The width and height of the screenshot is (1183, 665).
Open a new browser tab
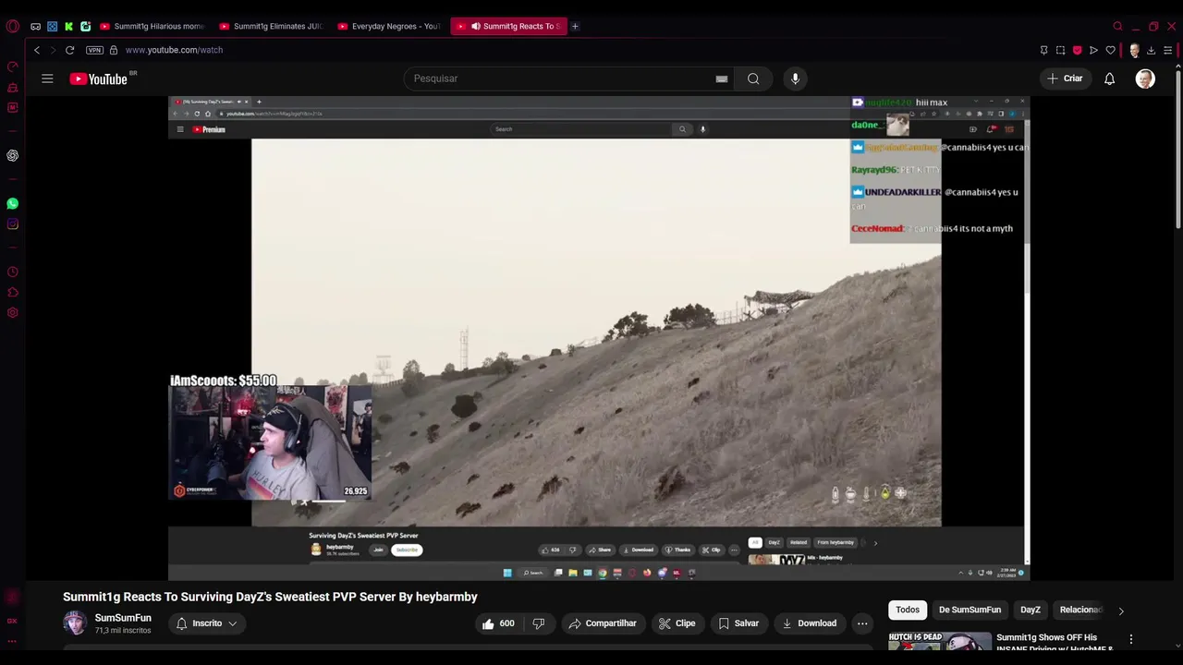(575, 26)
